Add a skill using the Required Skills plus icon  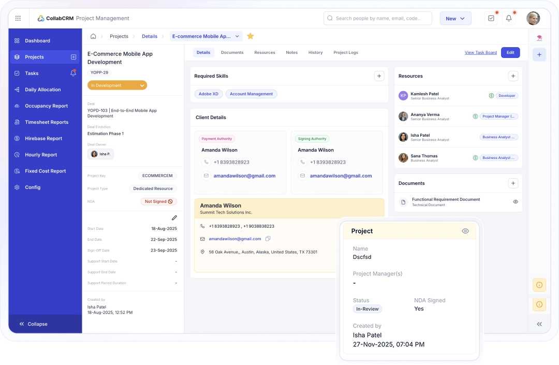point(379,76)
